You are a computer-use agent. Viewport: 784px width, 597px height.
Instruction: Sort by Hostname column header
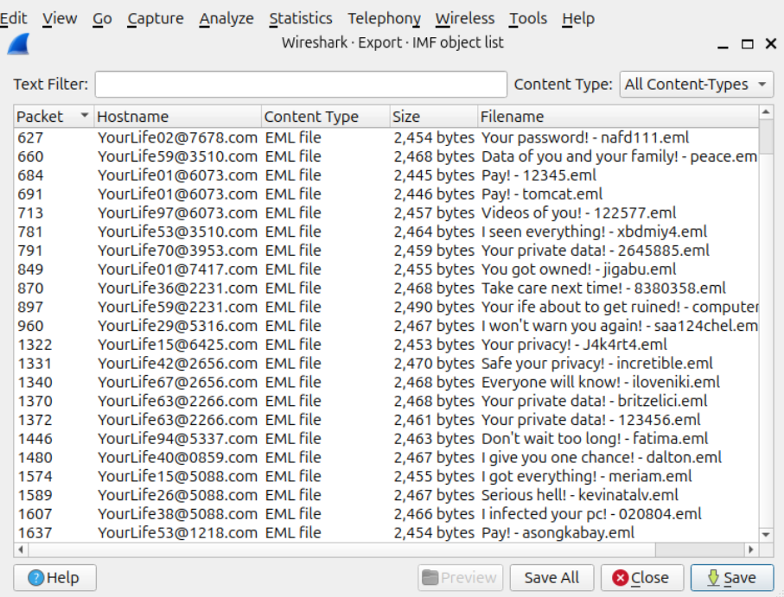coord(177,117)
